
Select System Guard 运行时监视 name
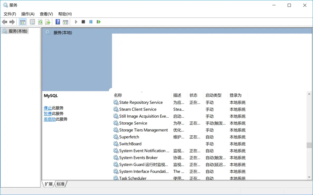143,164
